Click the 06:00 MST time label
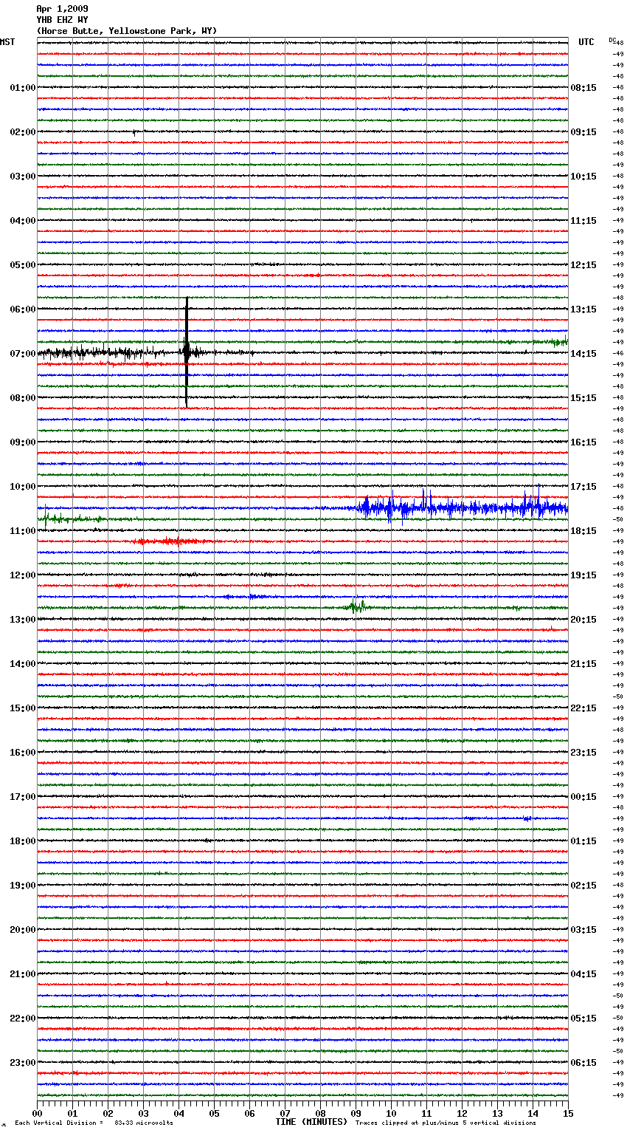 tap(23, 309)
